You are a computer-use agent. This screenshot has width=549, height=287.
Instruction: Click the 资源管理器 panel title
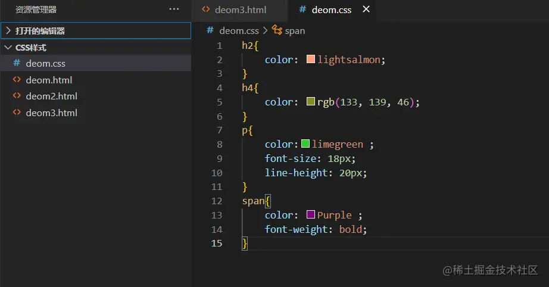(x=36, y=10)
